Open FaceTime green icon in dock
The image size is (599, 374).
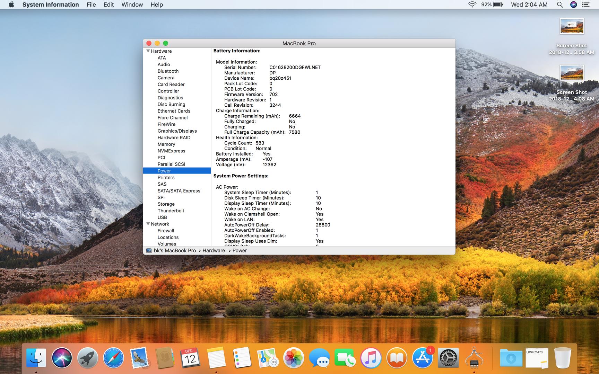pos(345,358)
